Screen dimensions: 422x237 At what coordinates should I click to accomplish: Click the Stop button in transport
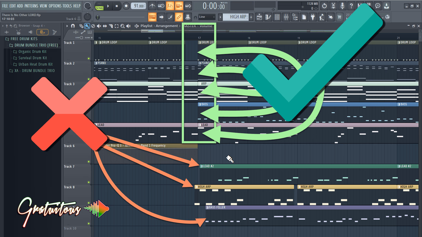click(x=117, y=6)
